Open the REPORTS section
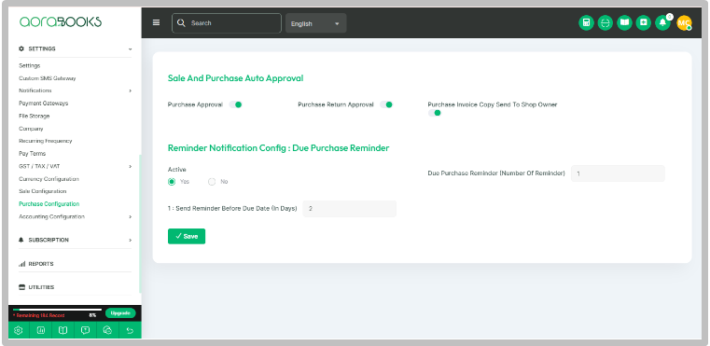This screenshot has height=346, width=710. (36, 264)
